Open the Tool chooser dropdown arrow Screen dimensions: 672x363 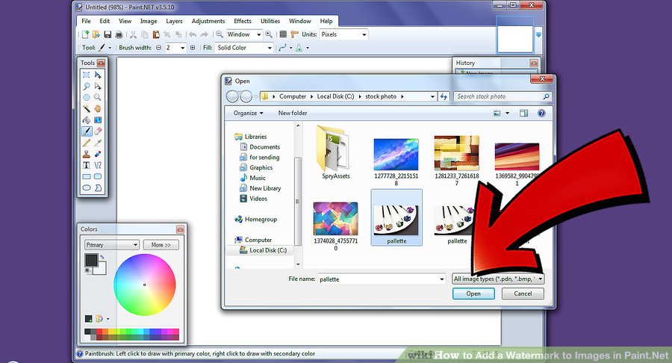coord(110,48)
